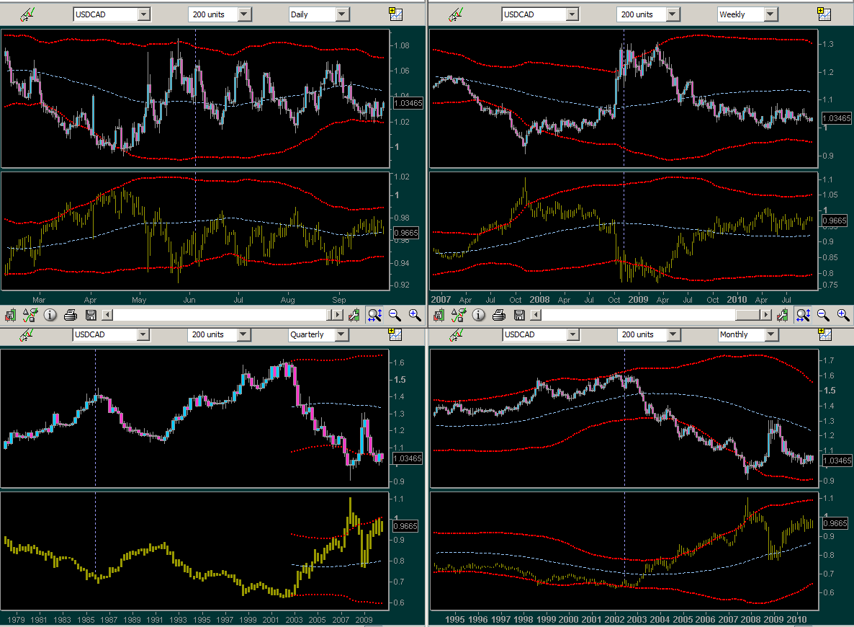Select the drawing pointer tool in Quarterly chart
Screen dimensions: 854x627
pos(26,335)
